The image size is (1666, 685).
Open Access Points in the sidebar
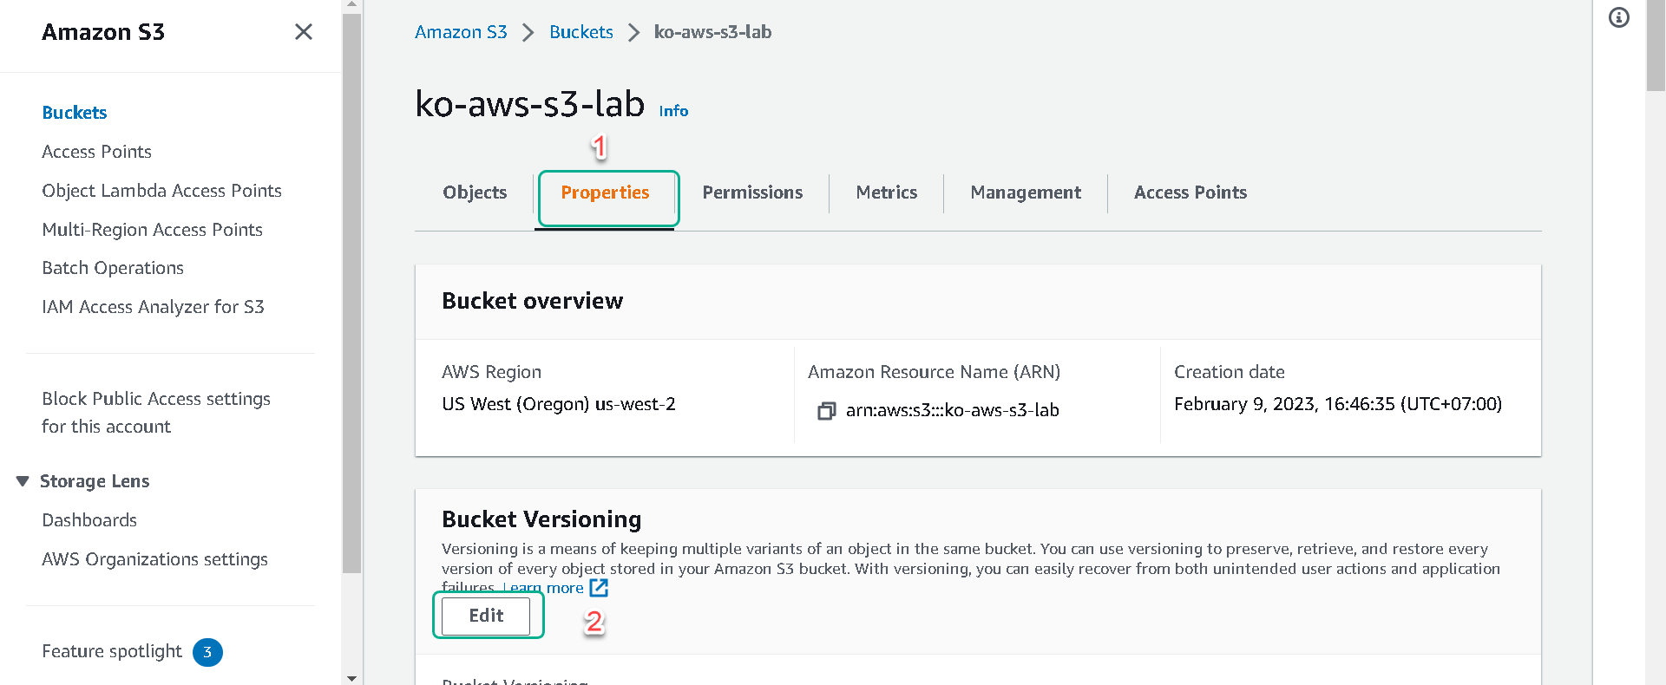97,152
